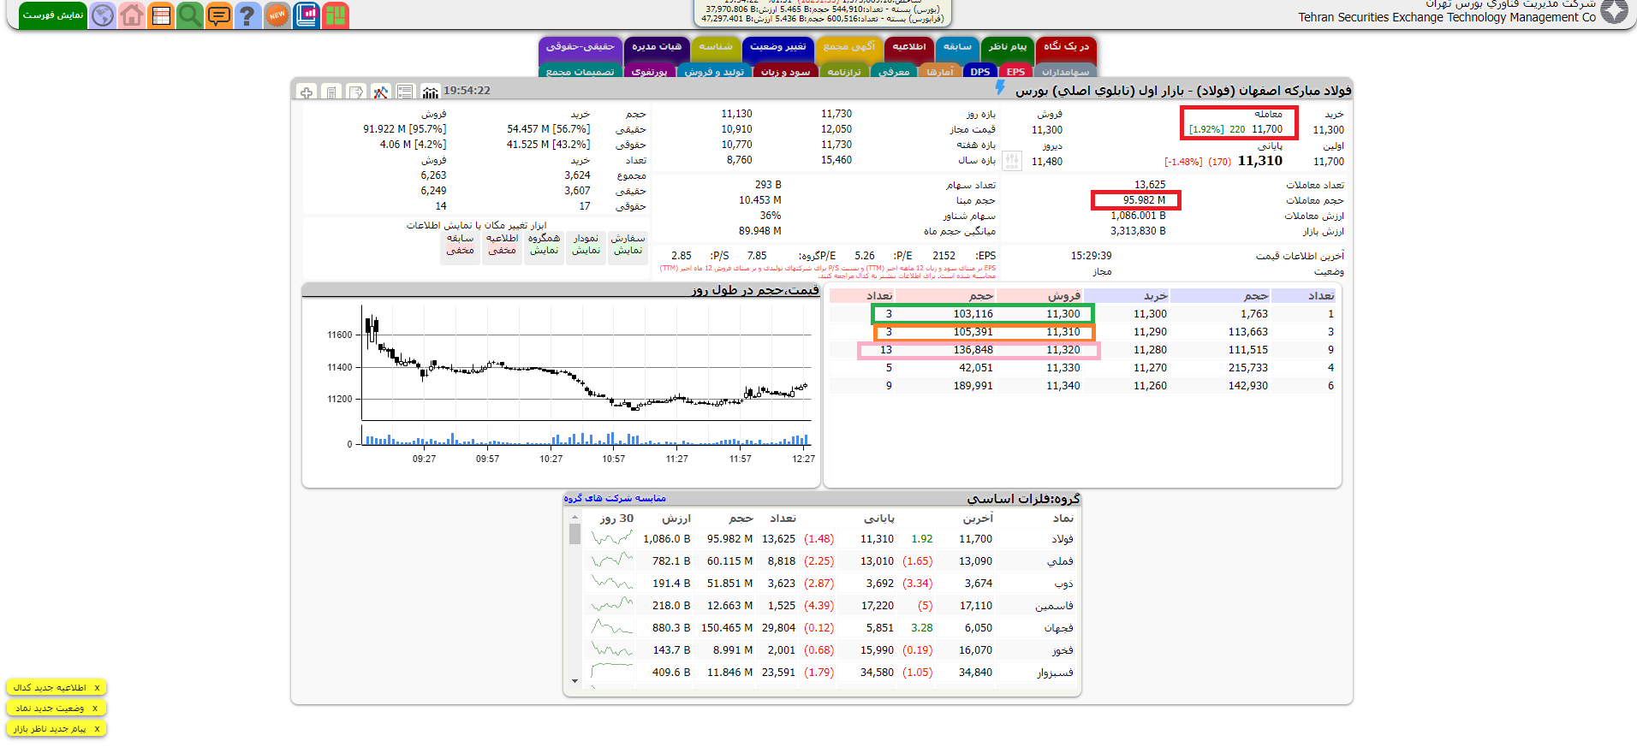Toggle the اطلاعیه مخفی display option
This screenshot has height=747, width=1637.
pyautogui.click(x=502, y=247)
